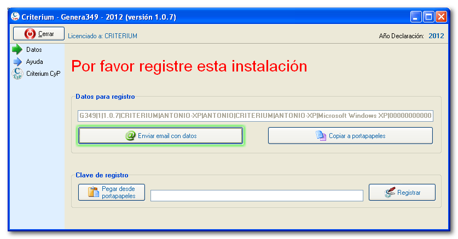Click the Criterium CyP logo icon
Image resolution: width=458 pixels, height=239 pixels.
[18, 73]
